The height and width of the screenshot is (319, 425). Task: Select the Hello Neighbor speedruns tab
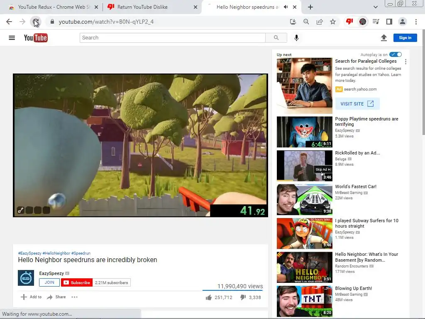point(247,7)
